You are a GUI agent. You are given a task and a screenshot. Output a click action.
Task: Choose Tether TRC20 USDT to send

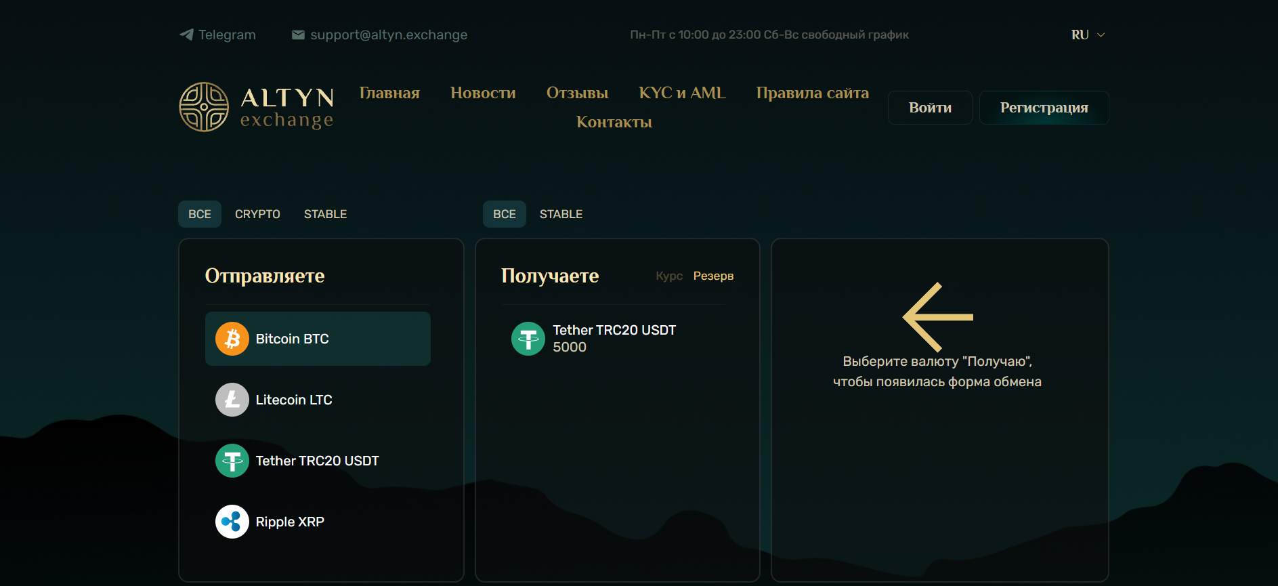point(318,461)
